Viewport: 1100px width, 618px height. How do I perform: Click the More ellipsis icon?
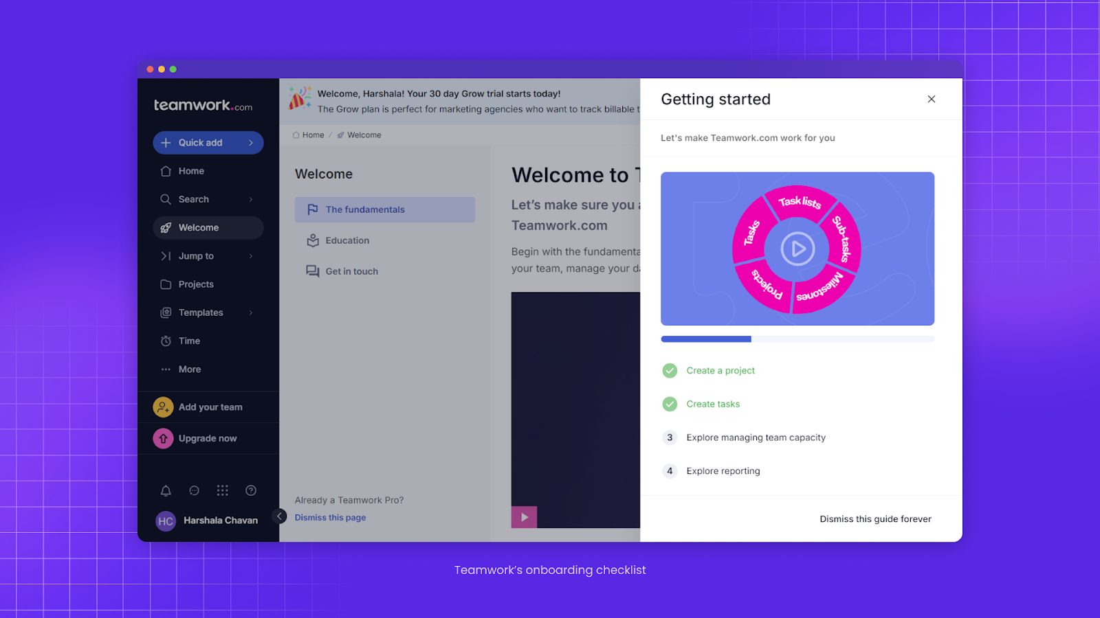click(x=166, y=369)
